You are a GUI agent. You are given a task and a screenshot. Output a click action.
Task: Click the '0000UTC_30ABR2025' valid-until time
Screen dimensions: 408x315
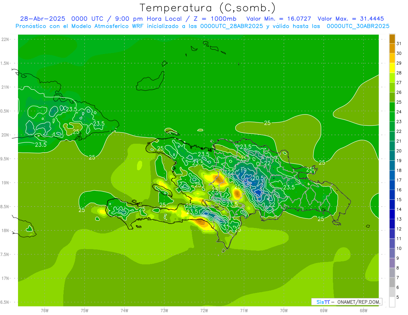coord(358,26)
